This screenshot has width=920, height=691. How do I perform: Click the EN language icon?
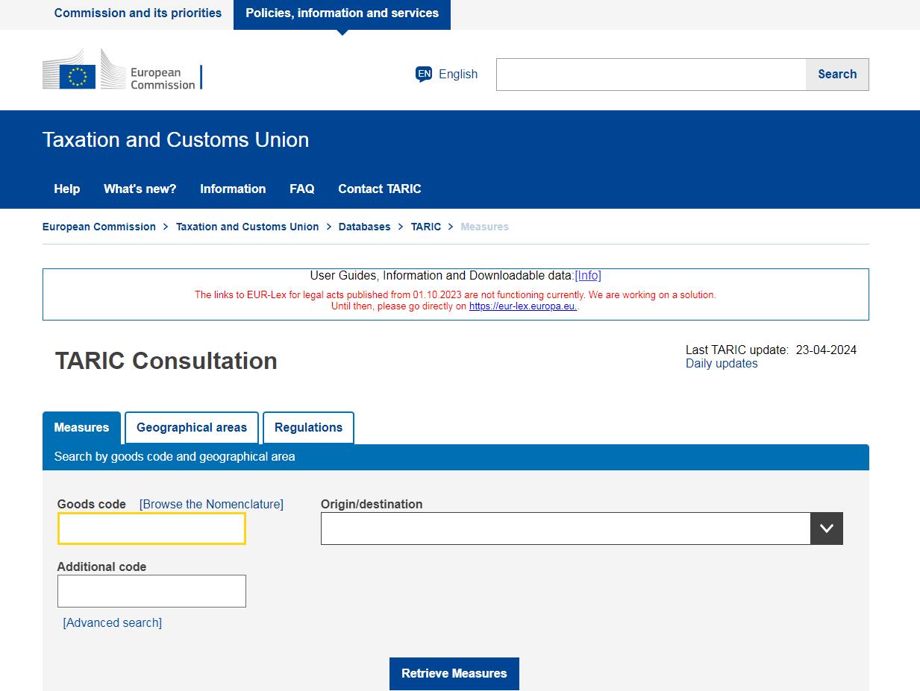424,74
